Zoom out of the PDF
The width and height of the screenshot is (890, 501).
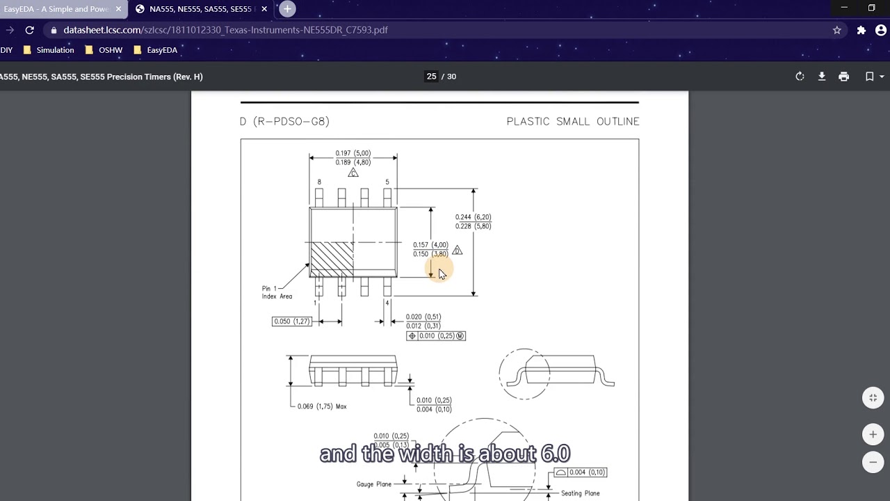pos(873,462)
